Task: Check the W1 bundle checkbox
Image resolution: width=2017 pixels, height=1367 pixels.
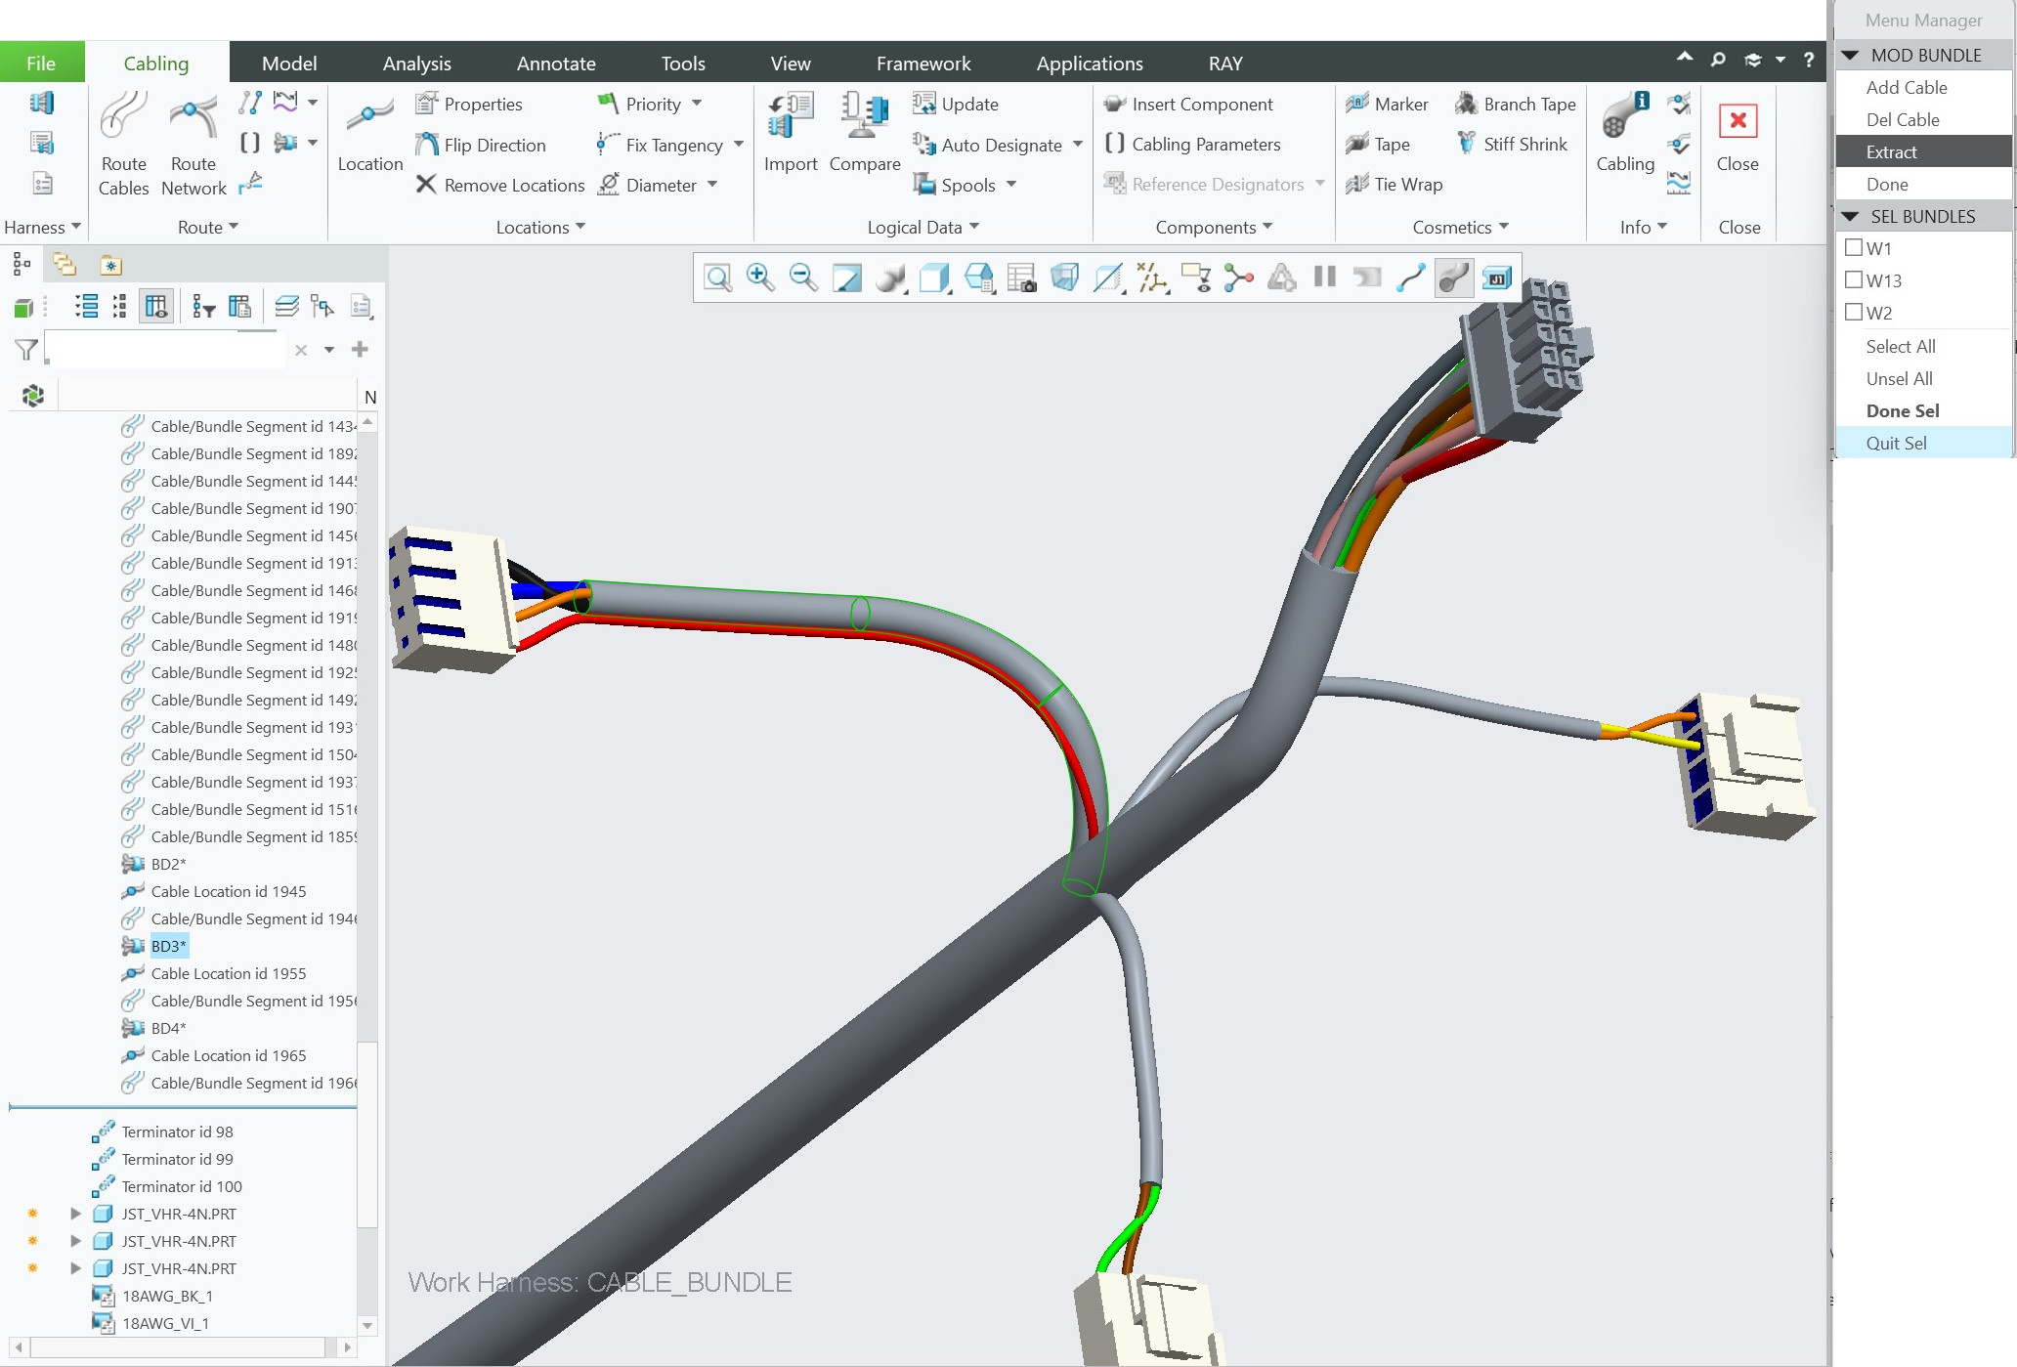Action: (x=1854, y=248)
